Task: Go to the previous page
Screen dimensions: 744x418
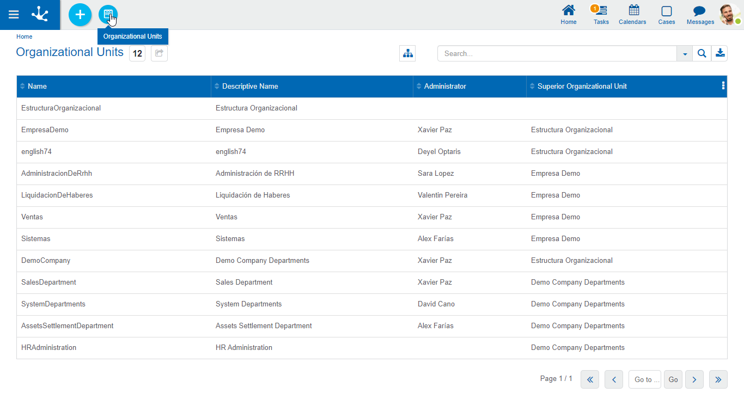Action: (614, 379)
